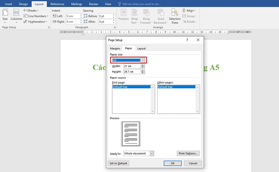This screenshot has width=279, height=172.
Task: Click the OK button
Action: [172, 163]
